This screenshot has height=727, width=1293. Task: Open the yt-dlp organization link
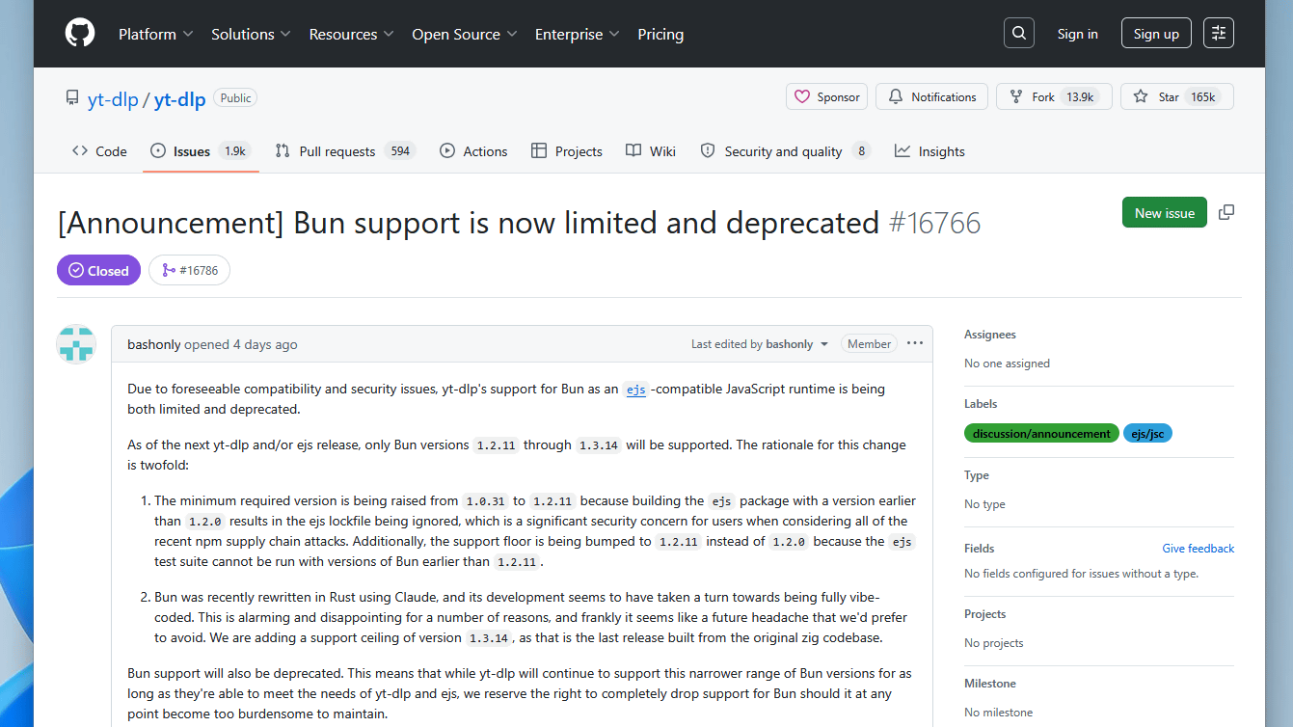coord(113,99)
